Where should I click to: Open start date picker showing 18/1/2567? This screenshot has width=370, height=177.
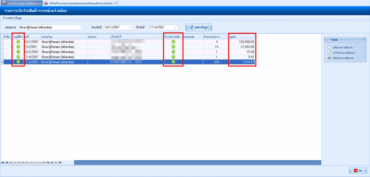coord(131,27)
